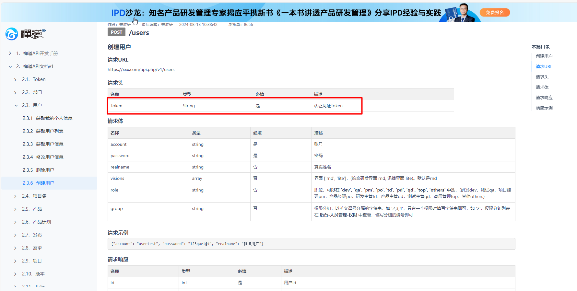Viewport: 577px width, 291px height.
Task: Select the 发布 section in sidebar
Action: pos(37,235)
